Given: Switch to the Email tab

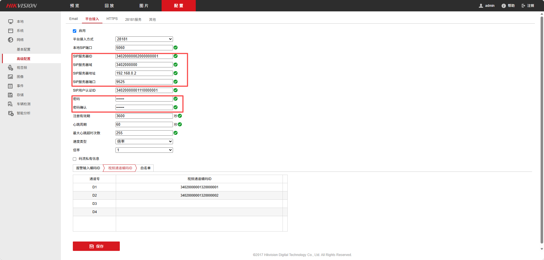Looking at the screenshot, I should point(73,19).
